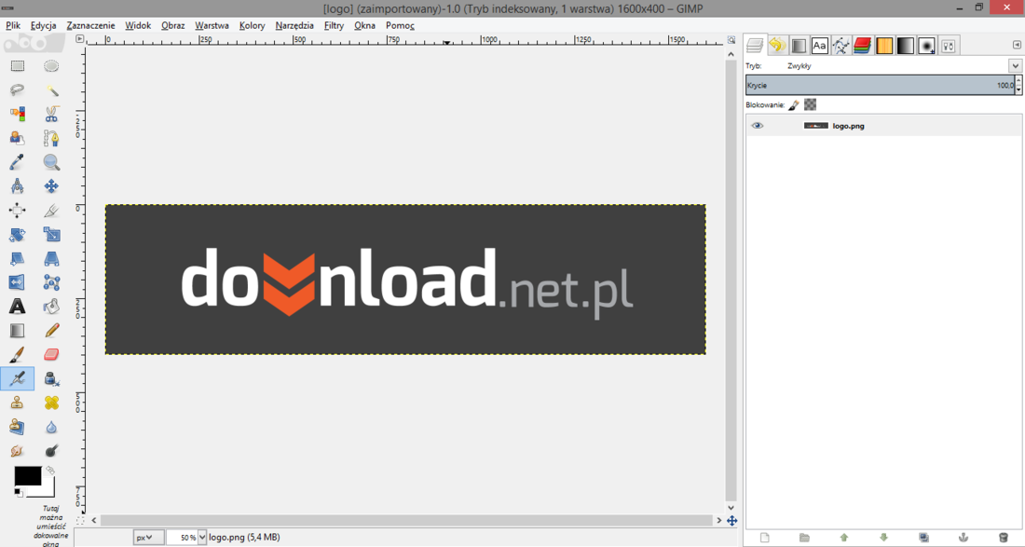Select the Eraser tool
Viewport: 1025px width, 547px height.
51,355
